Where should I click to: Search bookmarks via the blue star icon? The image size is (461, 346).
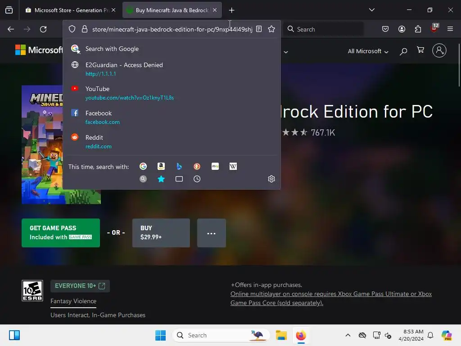[161, 179]
